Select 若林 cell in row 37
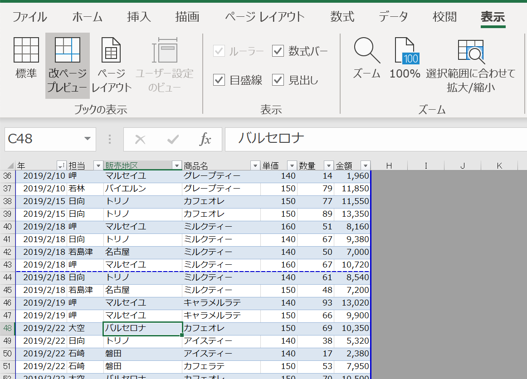The height and width of the screenshot is (379, 527). [85, 189]
